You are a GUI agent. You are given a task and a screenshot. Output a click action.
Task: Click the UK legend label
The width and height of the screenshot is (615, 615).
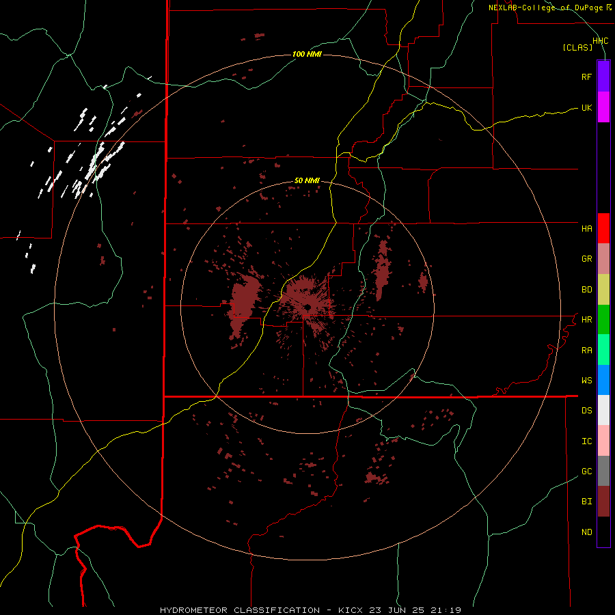(x=586, y=107)
